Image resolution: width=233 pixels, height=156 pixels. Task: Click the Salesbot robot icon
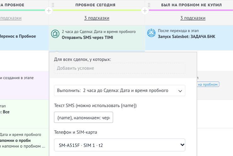[151, 33]
